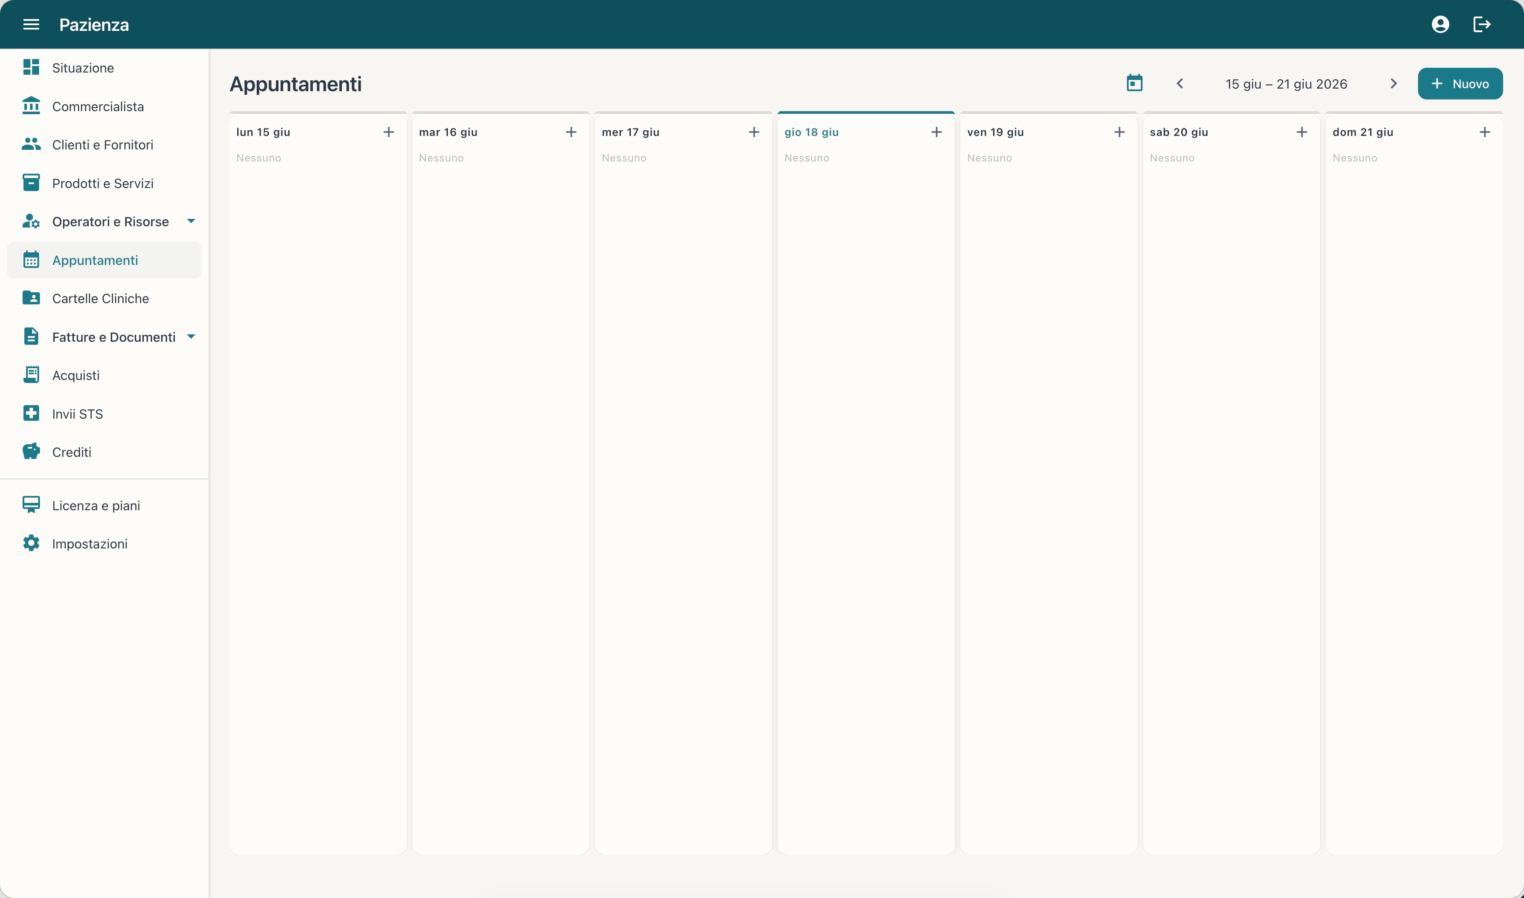Click the Crediti piggy bank icon
1524x898 pixels.
31,452
